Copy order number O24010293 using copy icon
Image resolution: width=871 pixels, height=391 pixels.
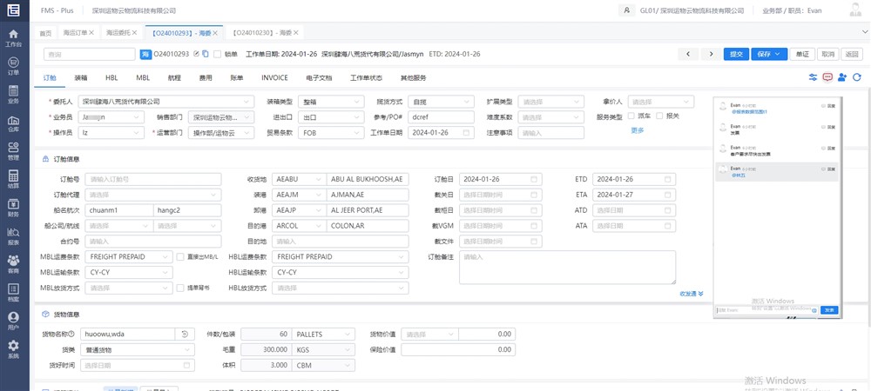click(x=206, y=54)
